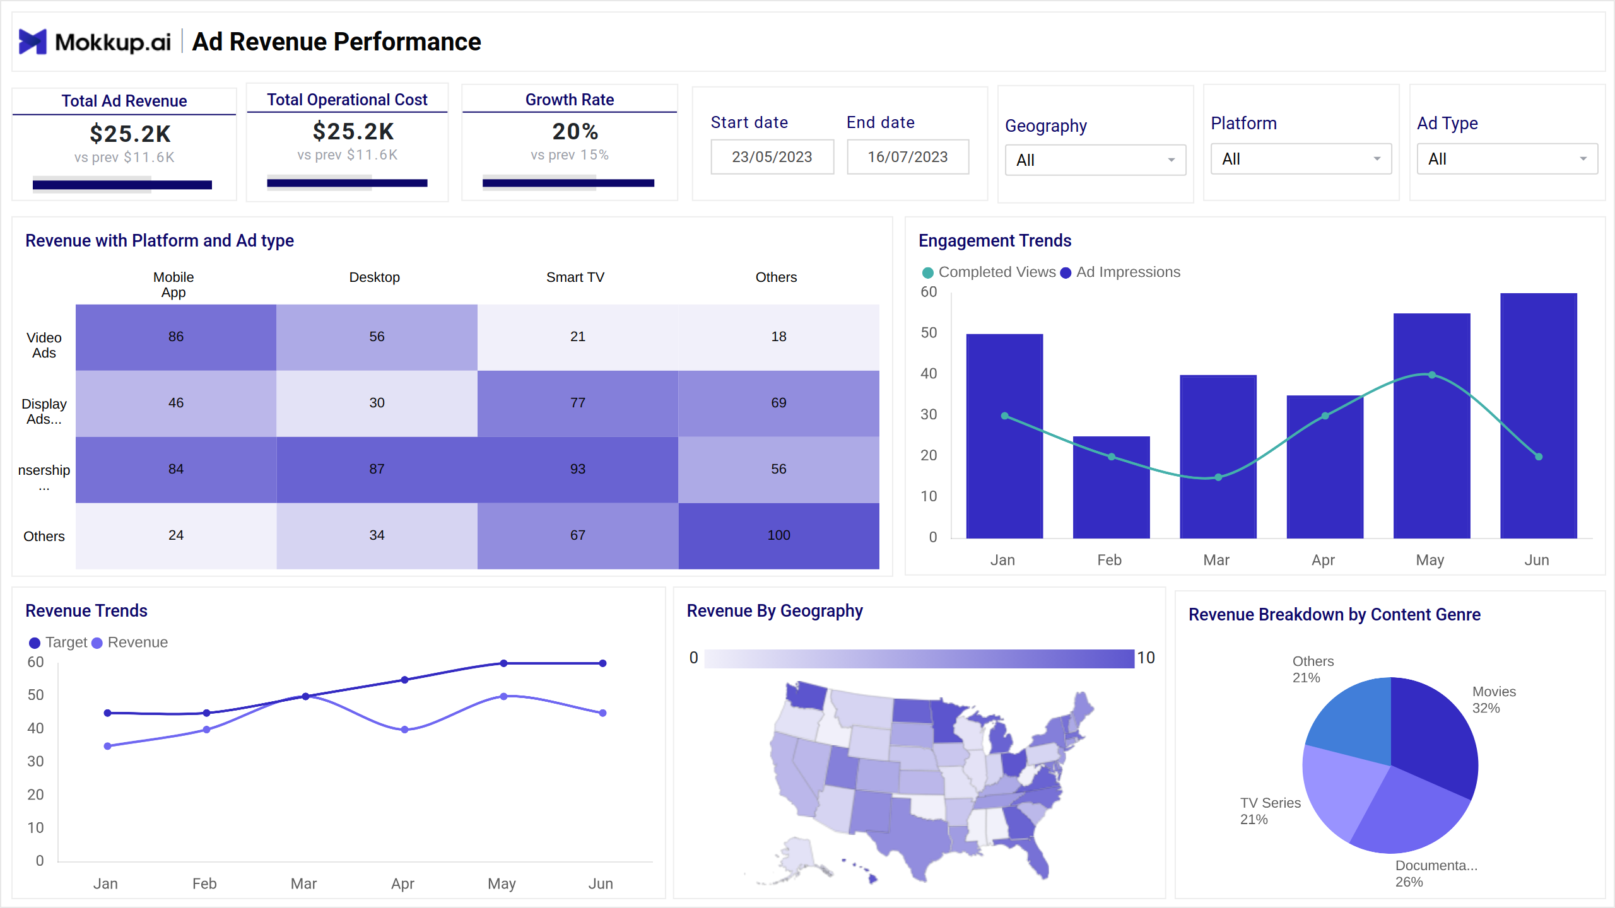Select Sponsorship row Others cell 56

(x=778, y=470)
